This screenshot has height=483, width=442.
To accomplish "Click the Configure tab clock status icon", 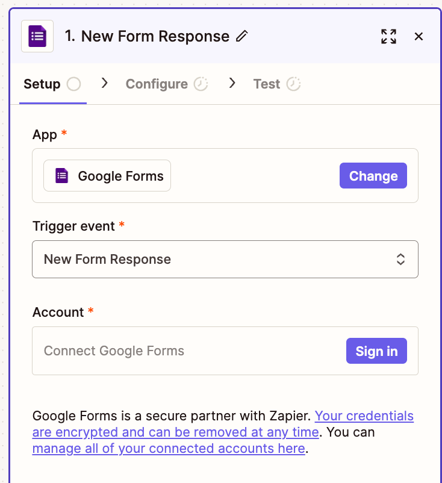I will [201, 84].
